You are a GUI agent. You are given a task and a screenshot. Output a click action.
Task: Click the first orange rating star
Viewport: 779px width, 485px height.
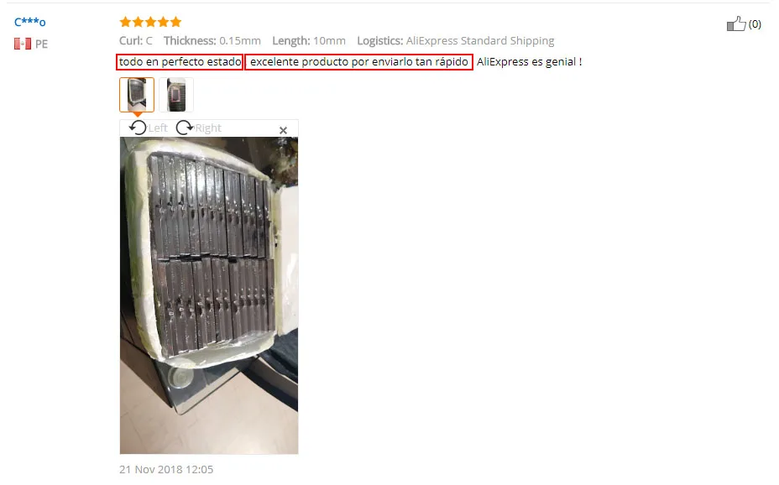(126, 22)
